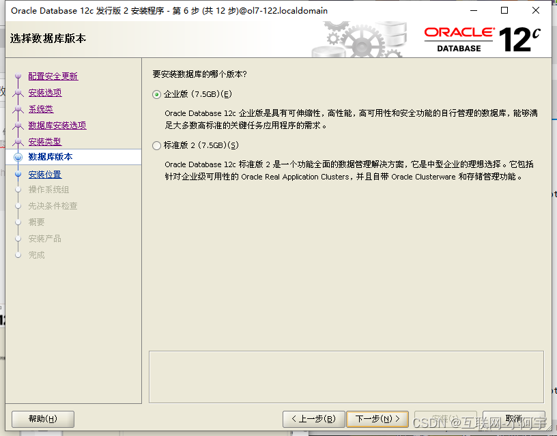Screen dimensions: 557x436
Task: Click the disabled 操作系统组 step
Action: 48,190
